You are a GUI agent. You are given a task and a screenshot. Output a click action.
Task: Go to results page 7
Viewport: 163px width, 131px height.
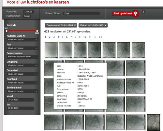[71, 37]
